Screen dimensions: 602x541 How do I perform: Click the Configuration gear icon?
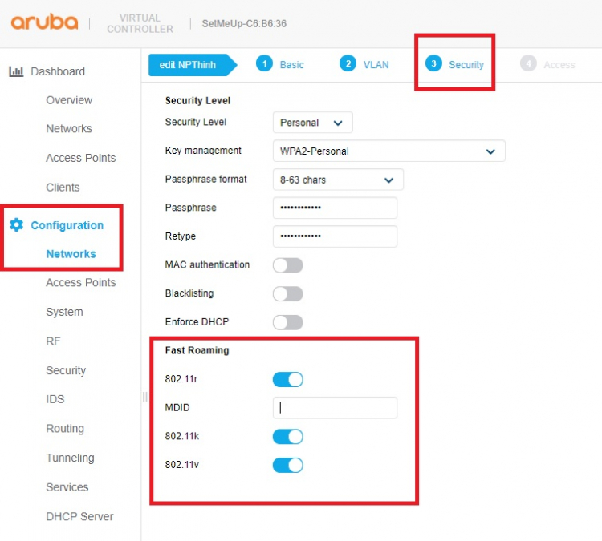(x=16, y=224)
